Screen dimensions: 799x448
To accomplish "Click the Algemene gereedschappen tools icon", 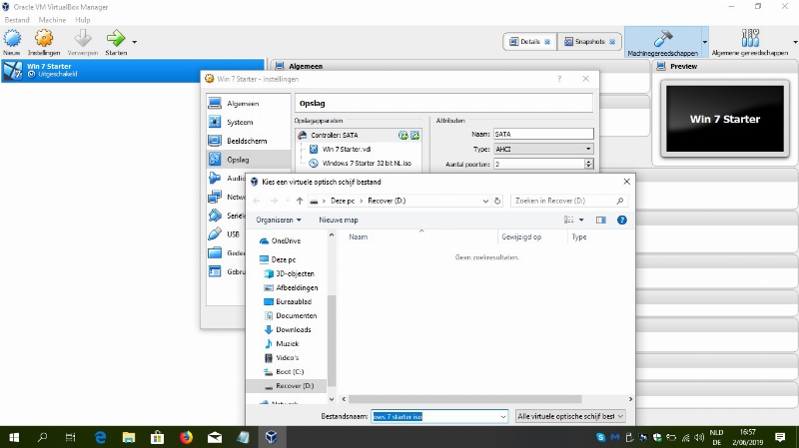I will tap(750, 38).
